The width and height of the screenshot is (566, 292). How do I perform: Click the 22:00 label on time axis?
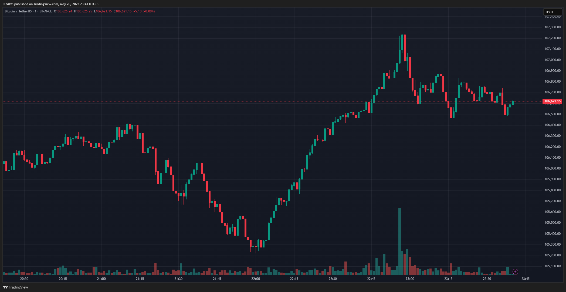coord(255,279)
